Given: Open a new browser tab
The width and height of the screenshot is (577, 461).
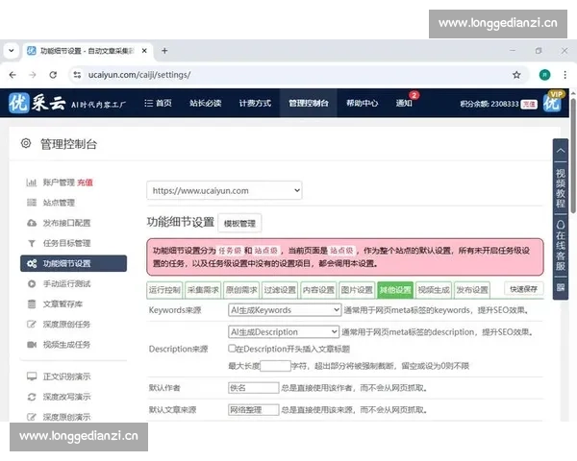Looking at the screenshot, I should [164, 51].
